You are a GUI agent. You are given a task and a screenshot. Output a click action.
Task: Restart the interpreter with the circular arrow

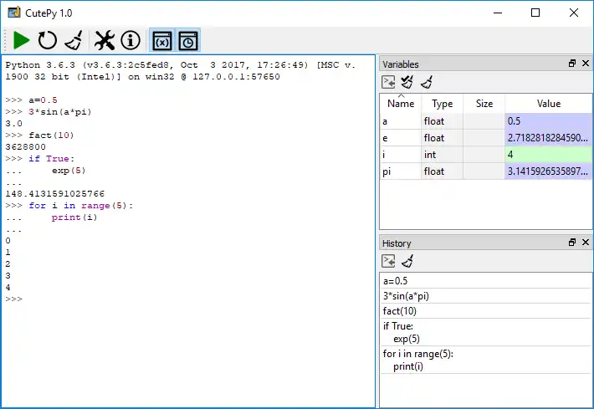coord(48,40)
